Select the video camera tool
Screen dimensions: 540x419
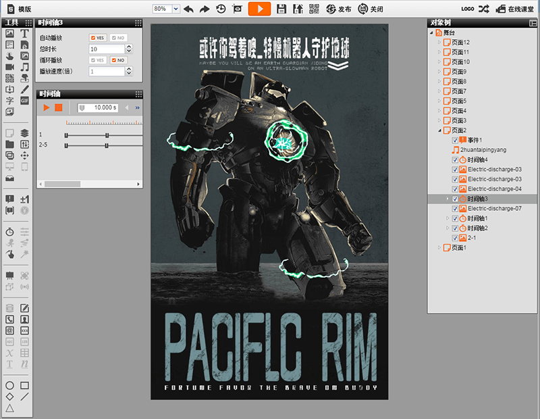tap(10, 67)
